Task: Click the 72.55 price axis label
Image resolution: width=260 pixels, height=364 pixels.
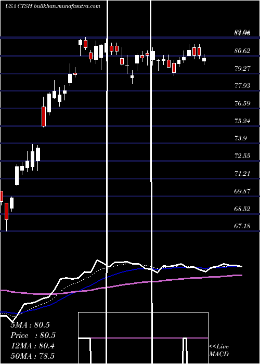Action: coord(242,155)
